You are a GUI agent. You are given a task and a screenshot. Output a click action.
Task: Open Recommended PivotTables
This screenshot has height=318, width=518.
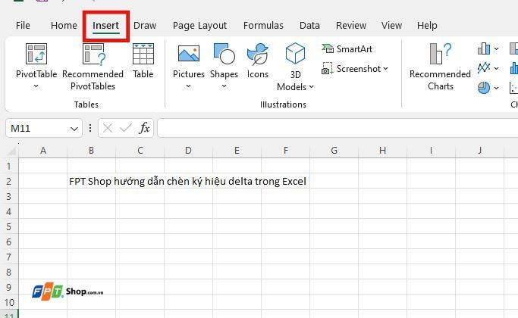tap(93, 67)
